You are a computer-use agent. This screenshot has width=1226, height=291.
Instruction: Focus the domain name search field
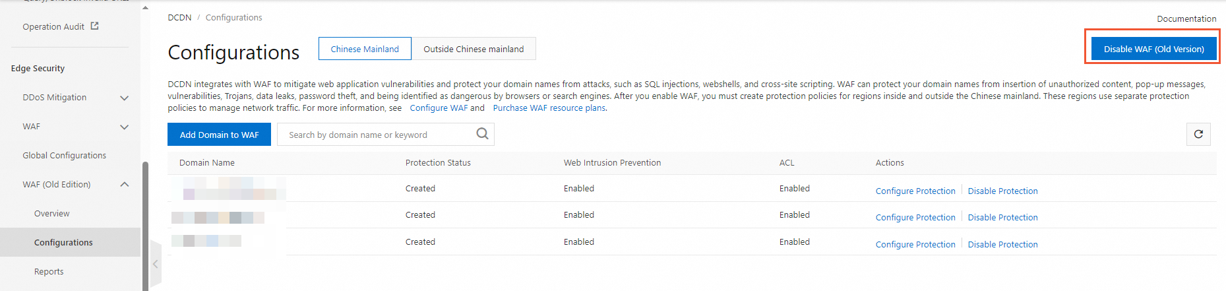pyautogui.click(x=376, y=135)
